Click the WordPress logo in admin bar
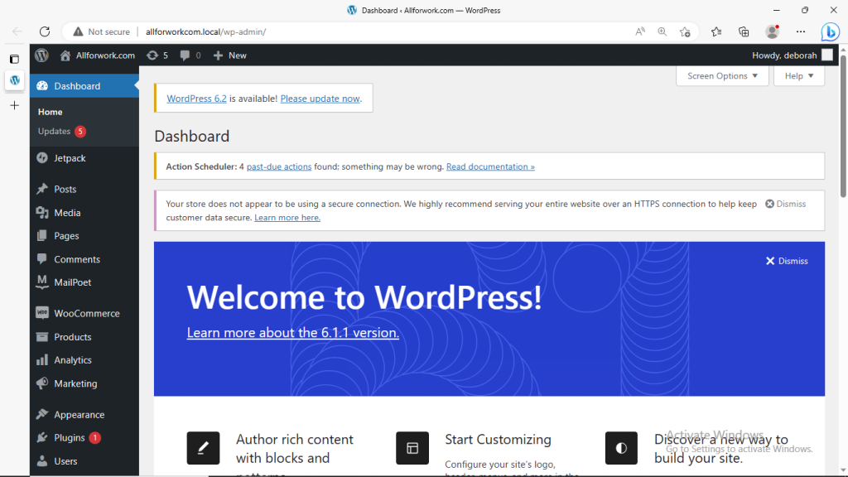Image resolution: width=848 pixels, height=477 pixels. tap(41, 55)
